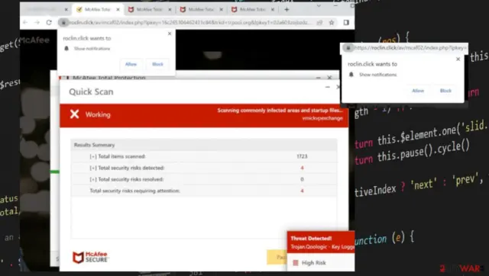Block notifications in the left roclin.click prompt

tap(157, 64)
